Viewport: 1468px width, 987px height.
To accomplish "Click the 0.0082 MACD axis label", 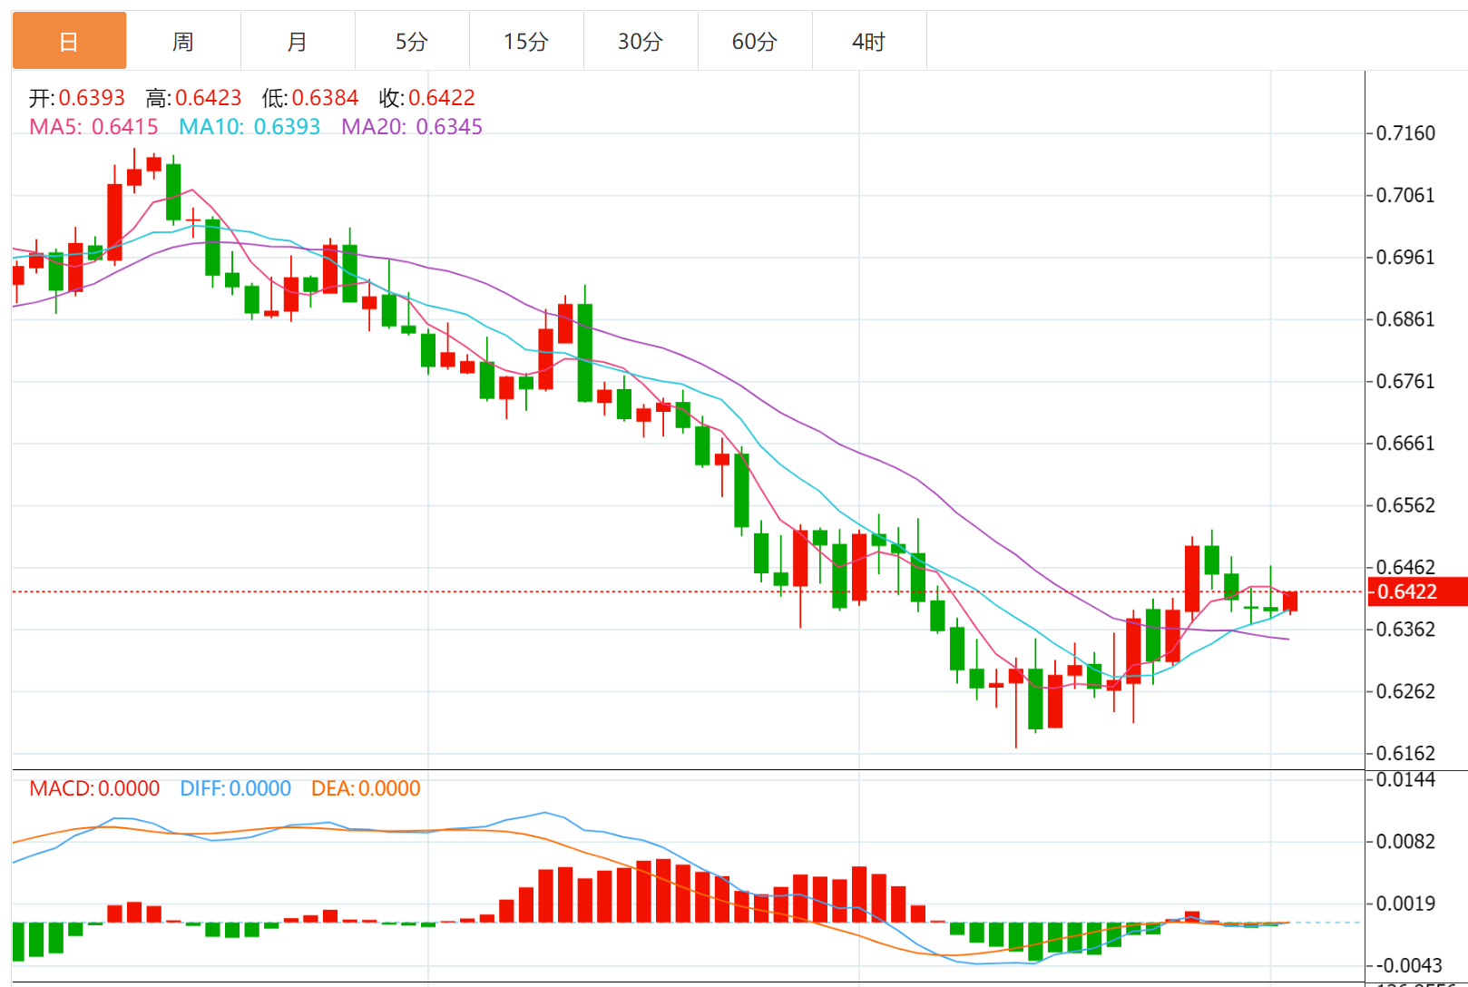I will 1405,842.
